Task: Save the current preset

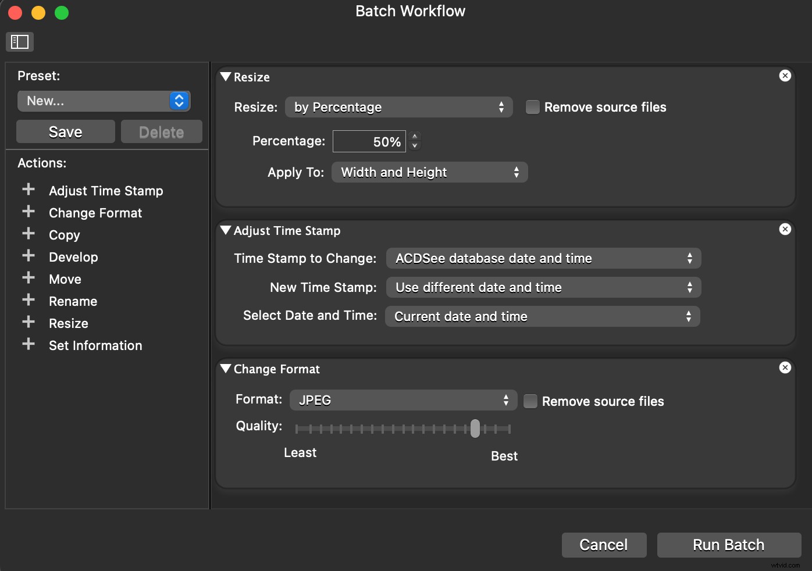Action: [65, 131]
